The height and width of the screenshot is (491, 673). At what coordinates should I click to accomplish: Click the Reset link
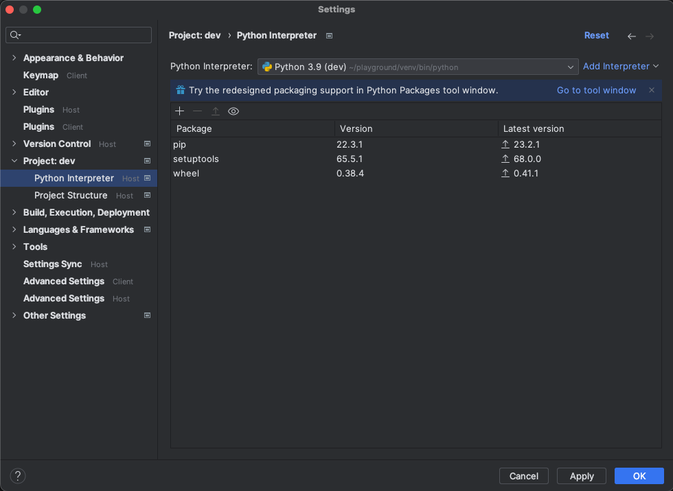(596, 36)
